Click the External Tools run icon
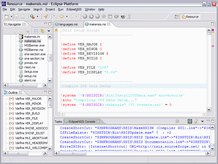This screenshot has width=218, height=164. click(x=32, y=17)
